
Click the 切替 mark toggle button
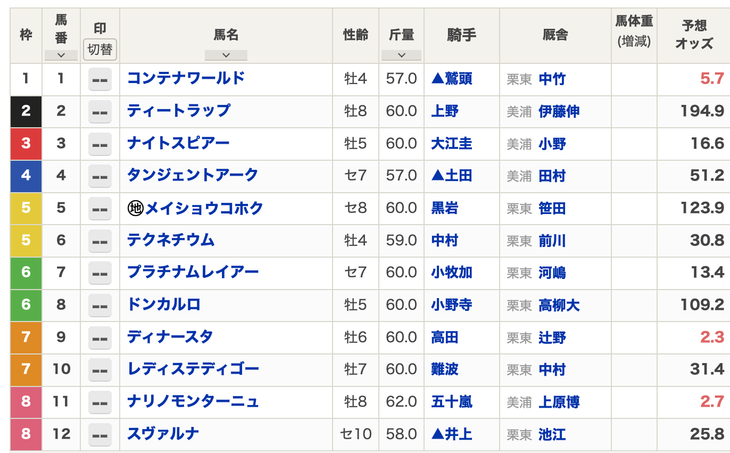(100, 50)
